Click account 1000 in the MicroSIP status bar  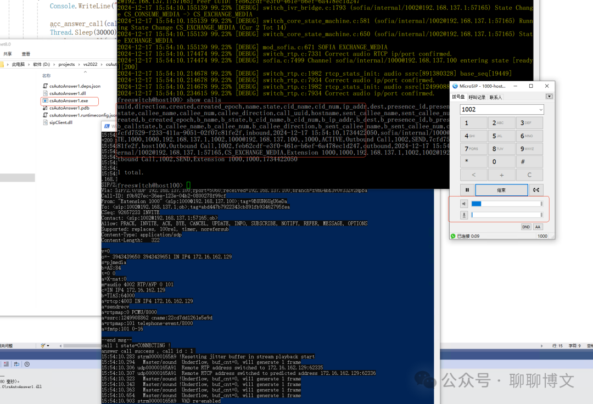click(542, 236)
